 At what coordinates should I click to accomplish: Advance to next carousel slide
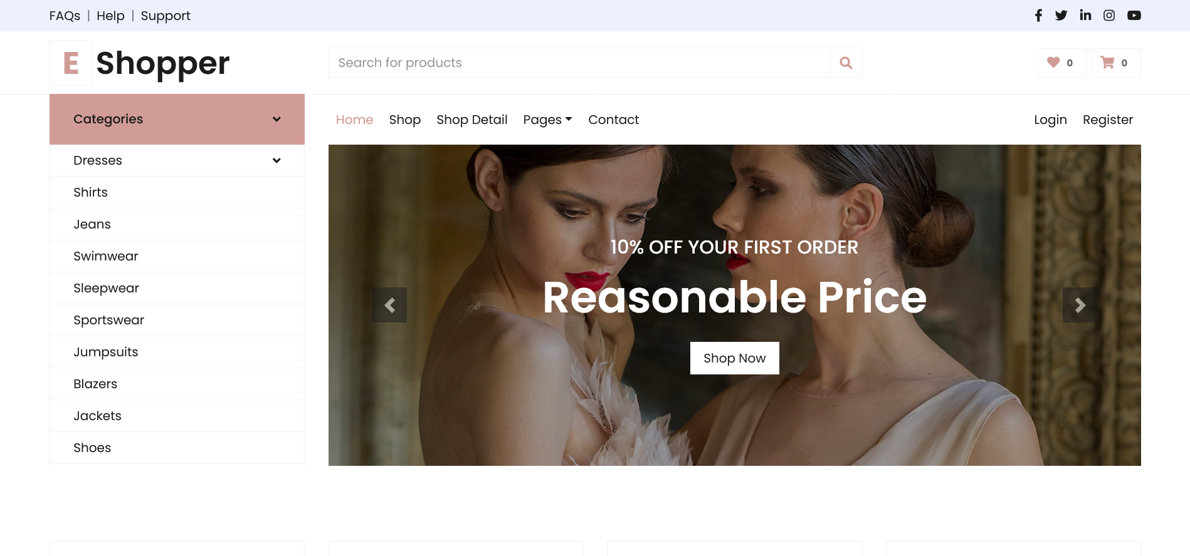pos(1080,305)
